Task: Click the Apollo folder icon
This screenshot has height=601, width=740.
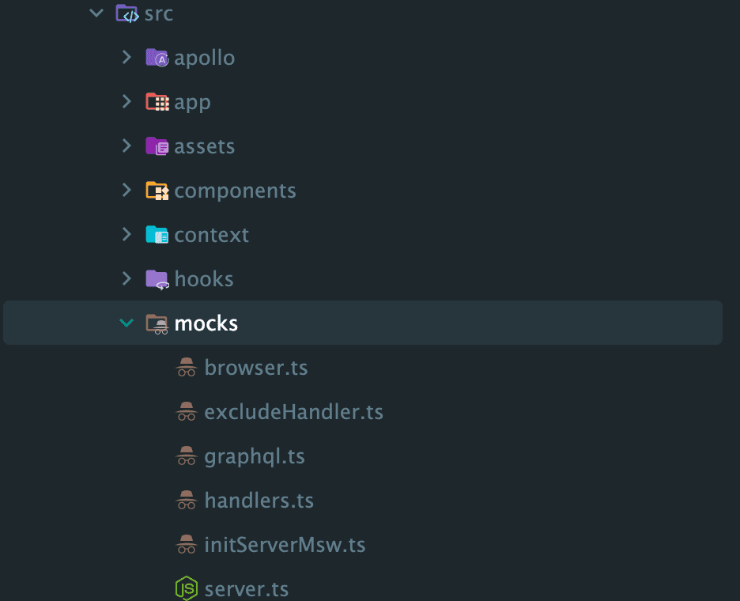Action: tap(155, 57)
